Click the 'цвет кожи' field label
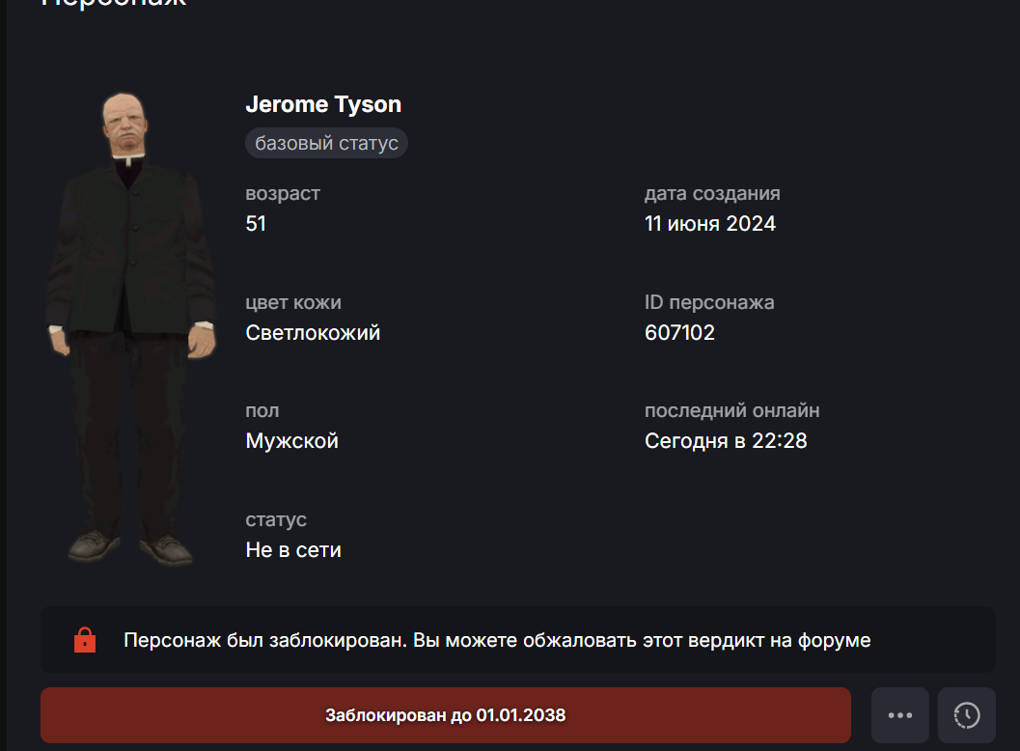This screenshot has height=751, width=1020. pos(293,302)
